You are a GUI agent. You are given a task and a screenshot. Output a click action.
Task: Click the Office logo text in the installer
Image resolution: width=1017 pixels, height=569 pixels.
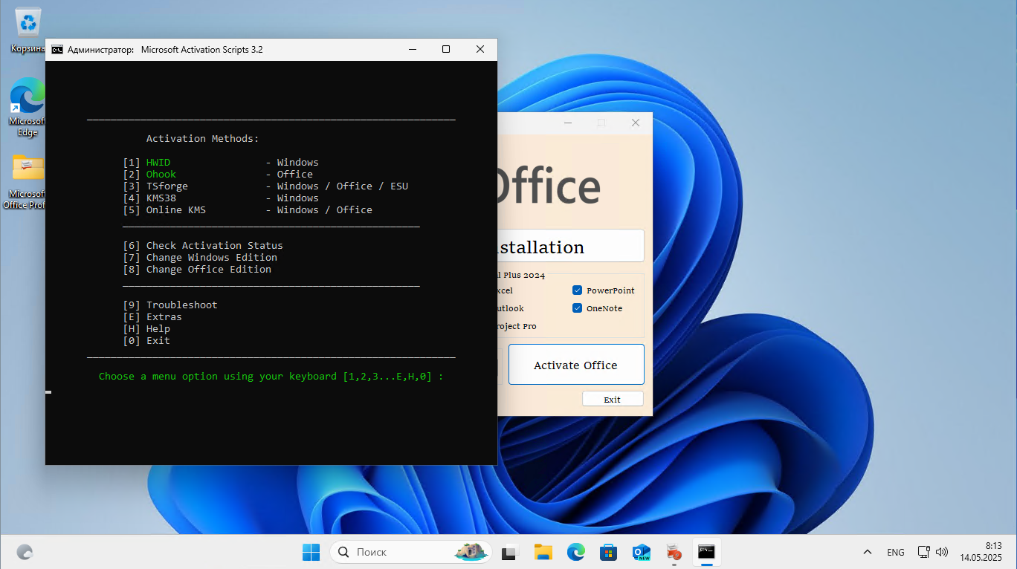click(x=549, y=186)
